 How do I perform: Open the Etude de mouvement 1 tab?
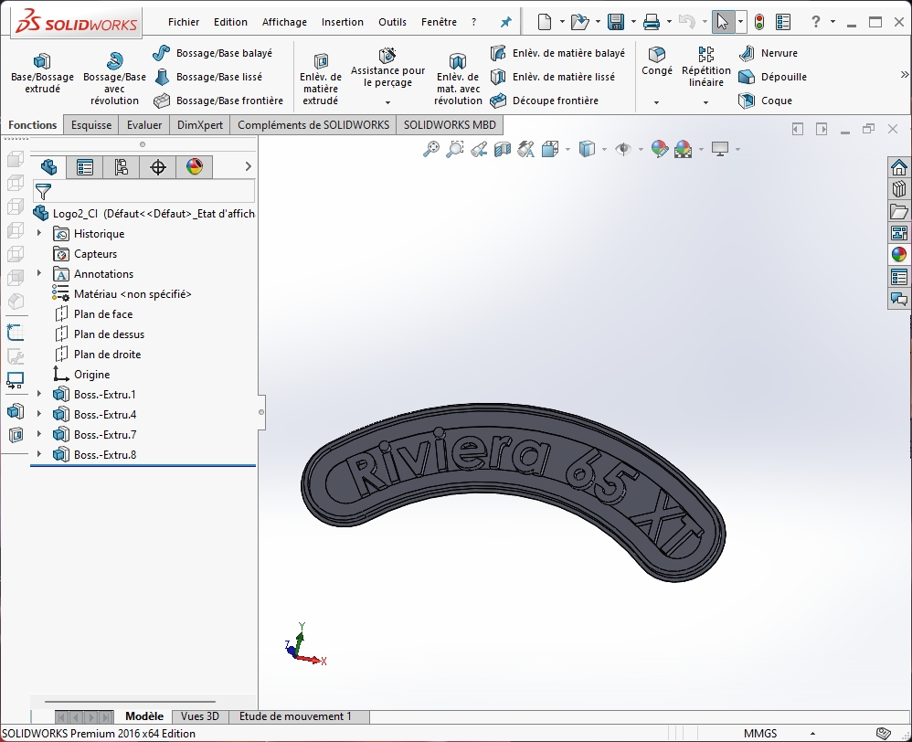pos(295,716)
